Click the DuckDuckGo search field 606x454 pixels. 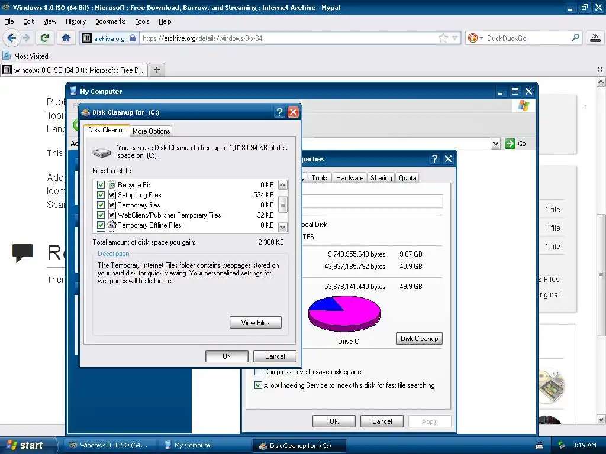click(x=526, y=38)
